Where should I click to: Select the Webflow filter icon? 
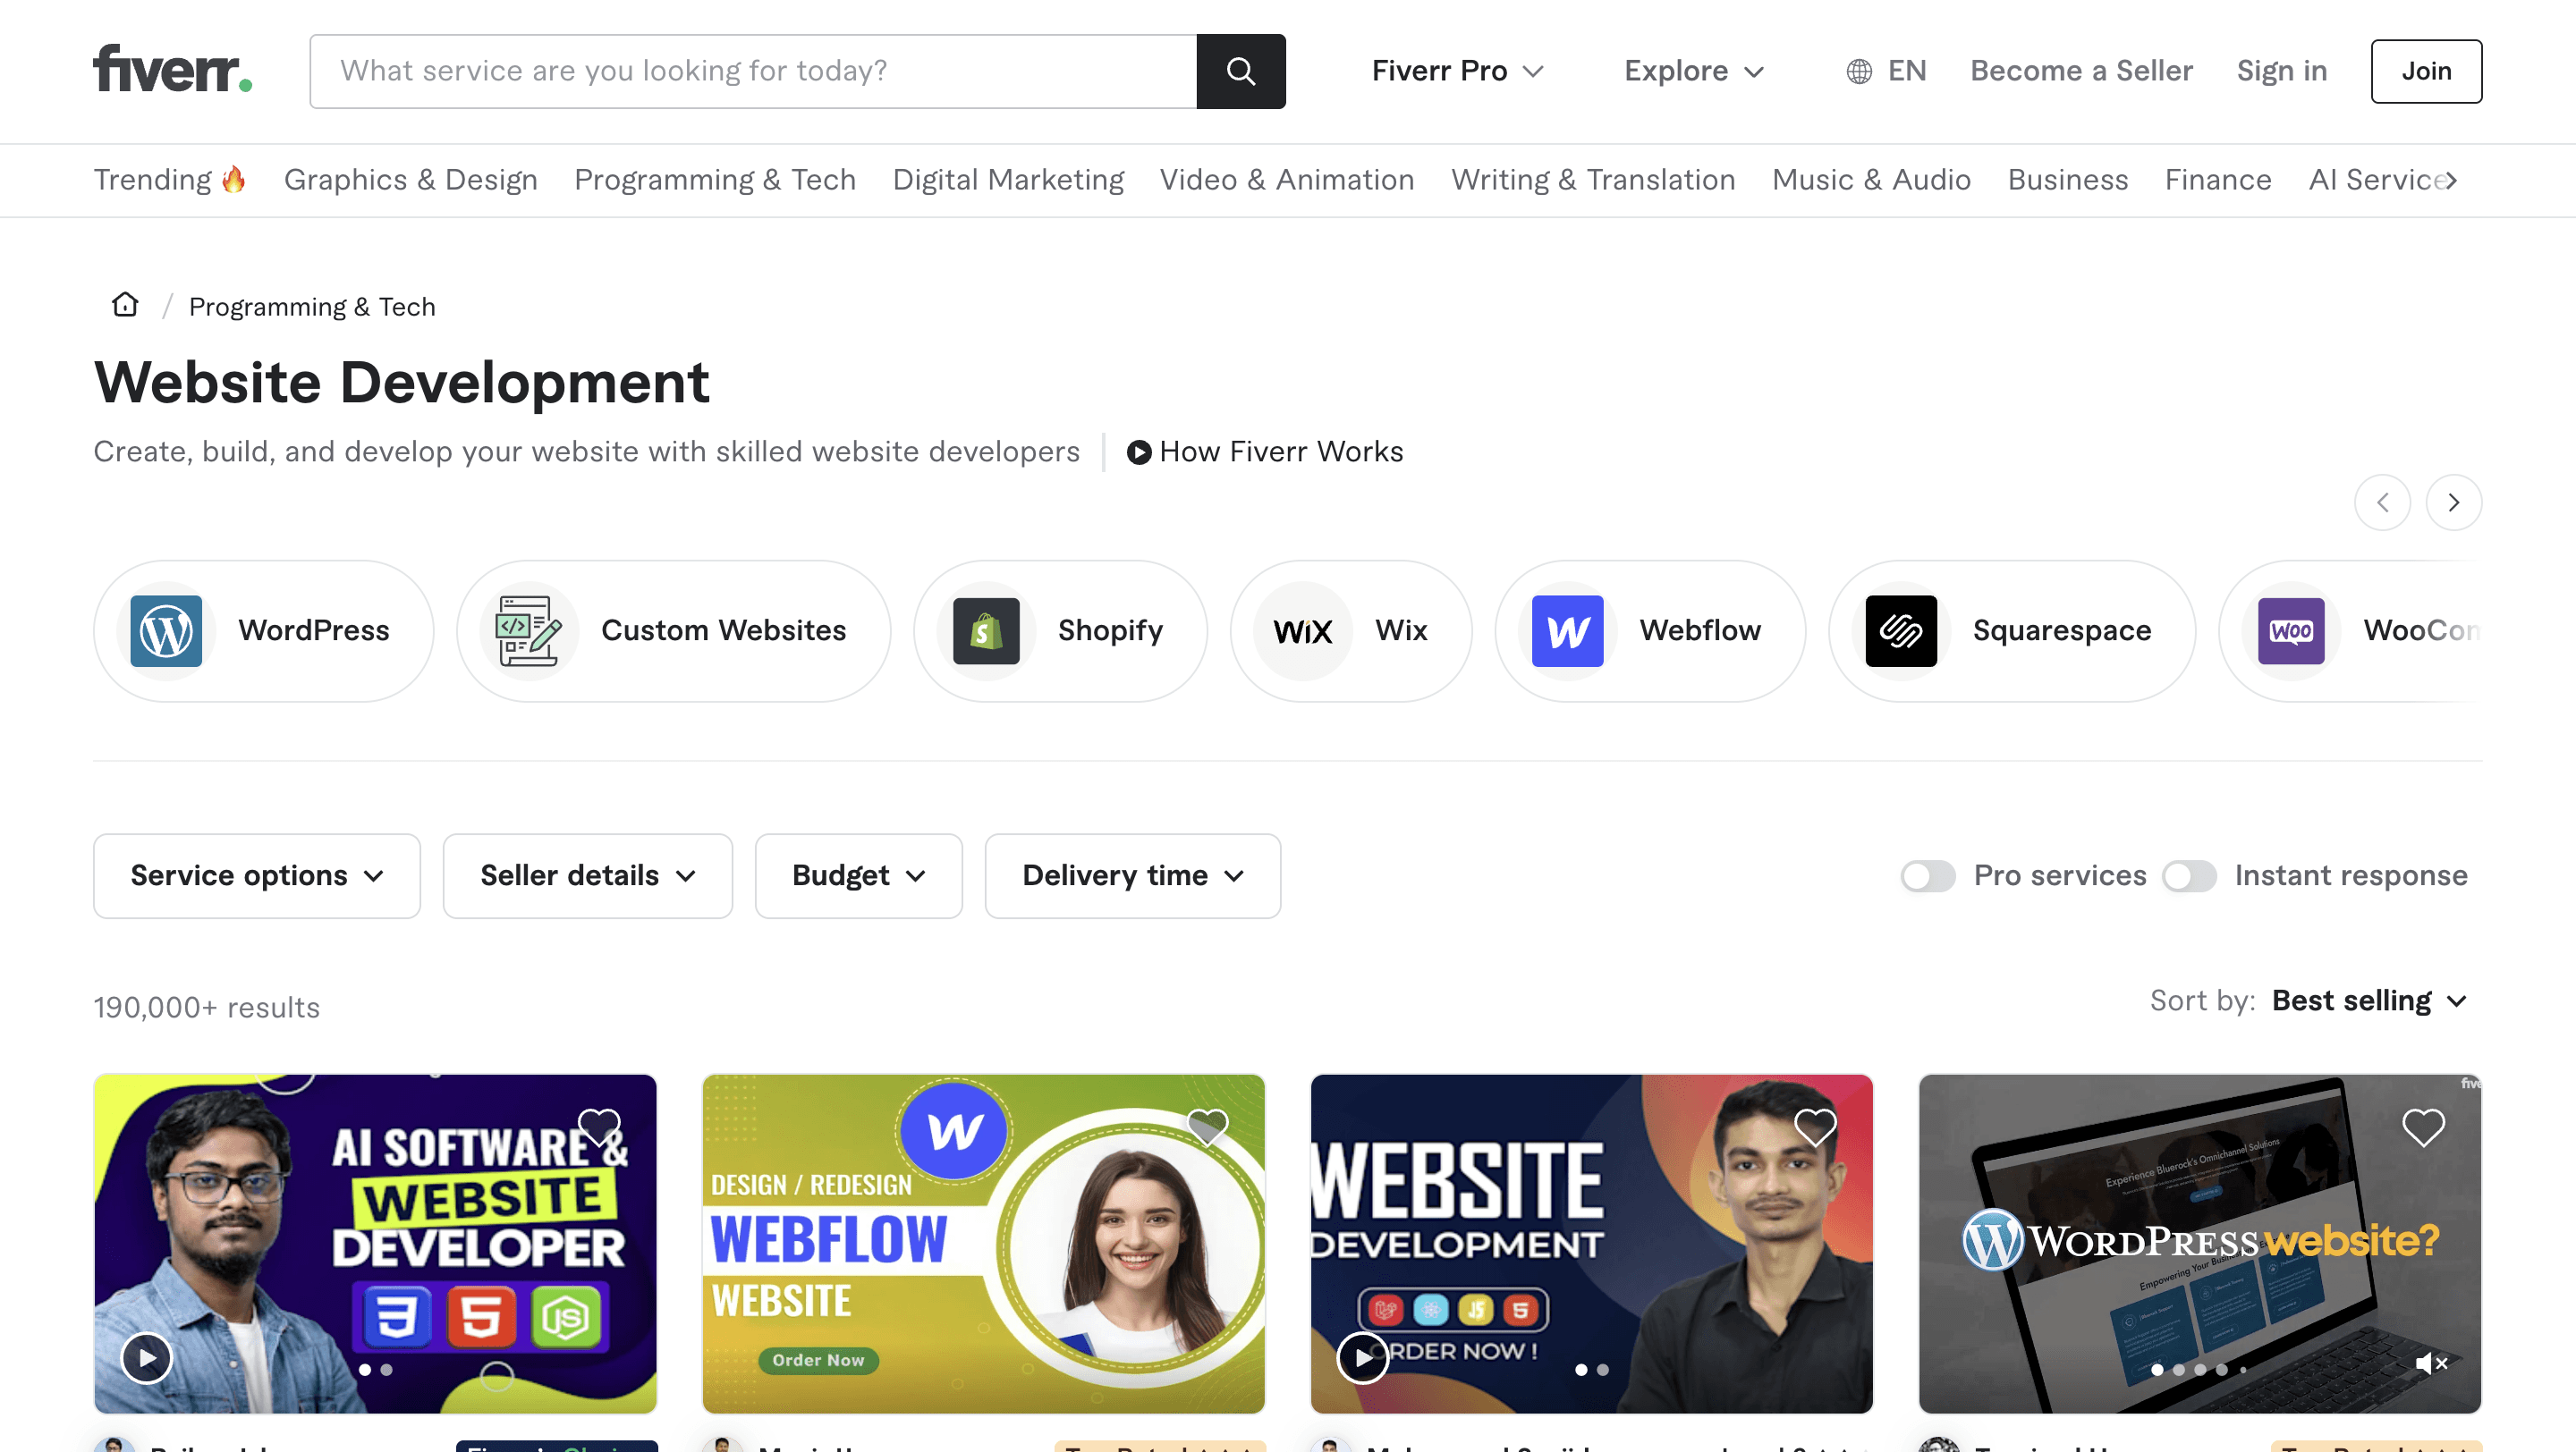tap(1567, 630)
